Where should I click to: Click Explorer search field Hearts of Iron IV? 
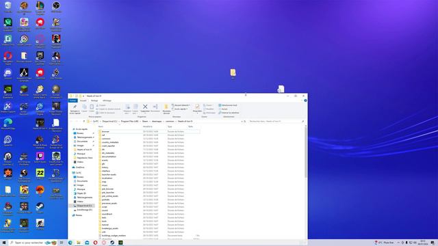(x=276, y=122)
